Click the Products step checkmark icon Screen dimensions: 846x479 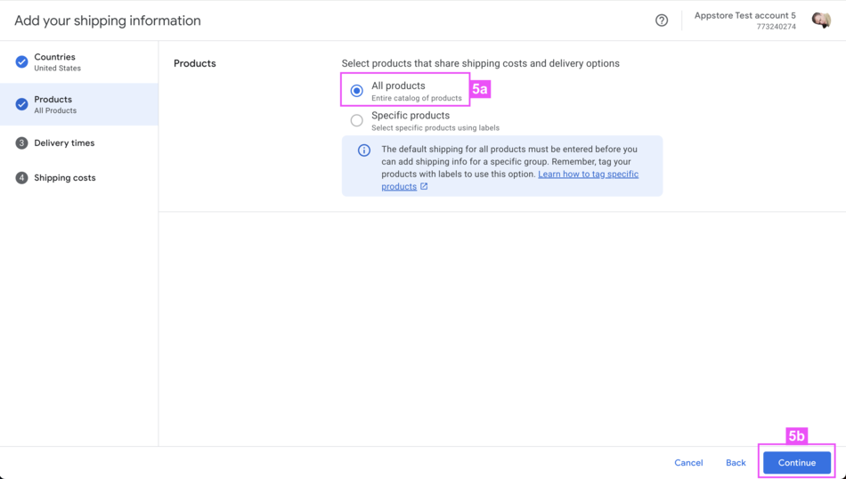point(21,104)
